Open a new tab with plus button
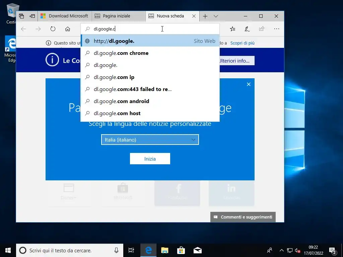This screenshot has width=343, height=257. click(205, 16)
